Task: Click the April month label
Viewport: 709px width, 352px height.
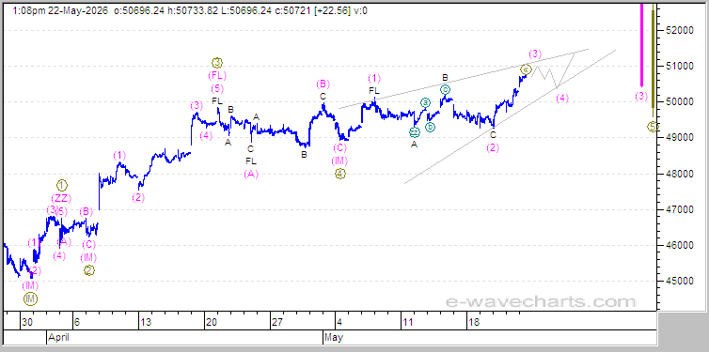Action: (58, 337)
